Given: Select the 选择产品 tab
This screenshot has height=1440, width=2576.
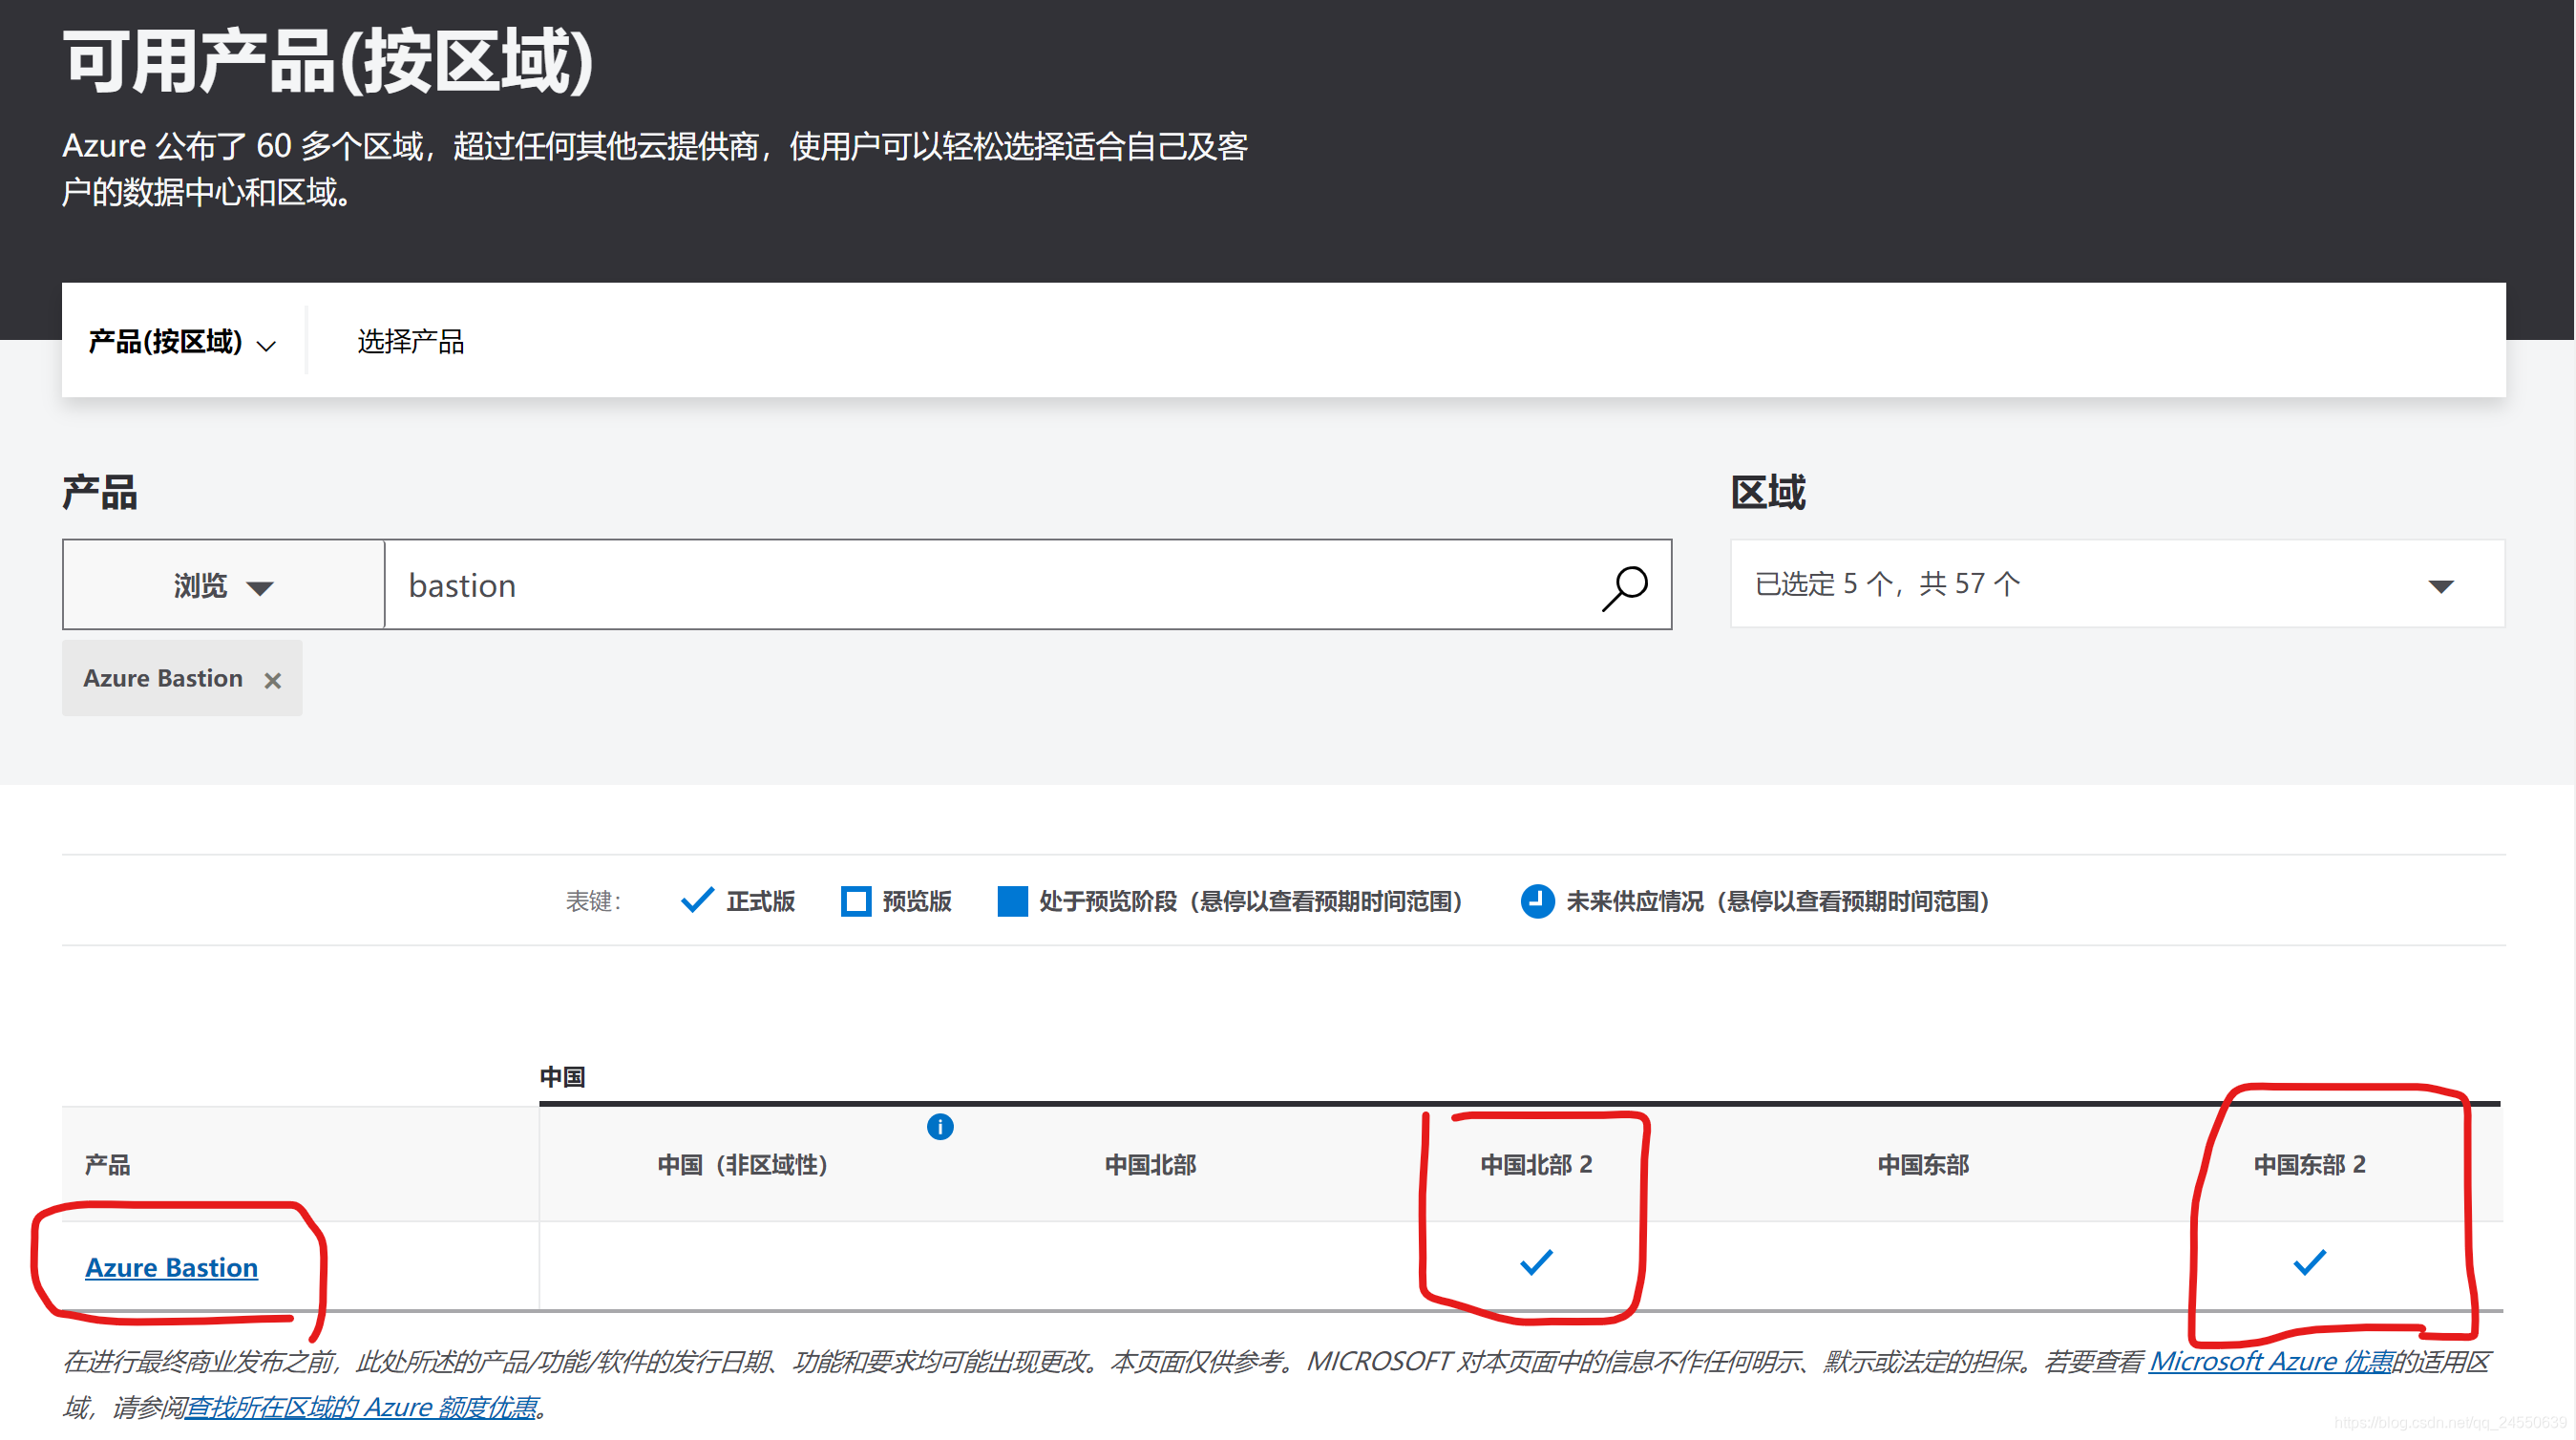Looking at the screenshot, I should pyautogui.click(x=410, y=342).
